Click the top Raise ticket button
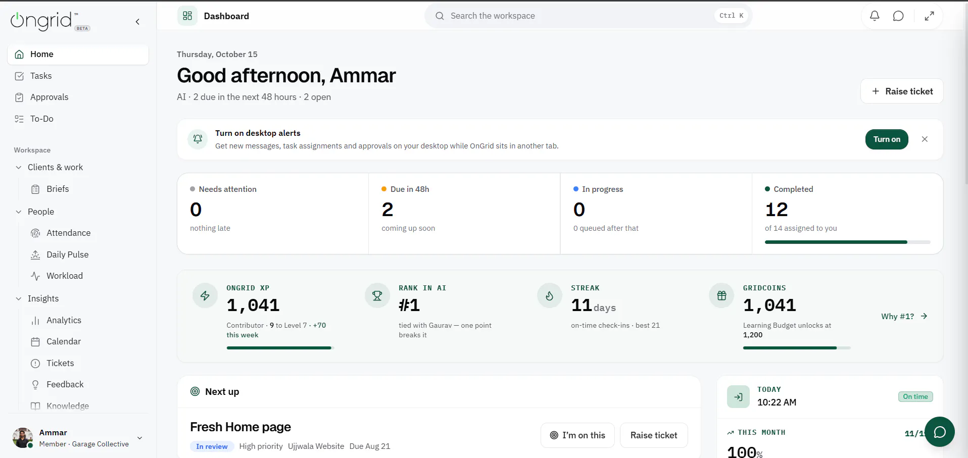Viewport: 968px width, 458px height. pyautogui.click(x=902, y=91)
